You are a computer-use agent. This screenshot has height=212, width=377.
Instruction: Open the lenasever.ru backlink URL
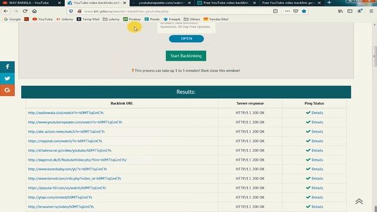pos(61,207)
